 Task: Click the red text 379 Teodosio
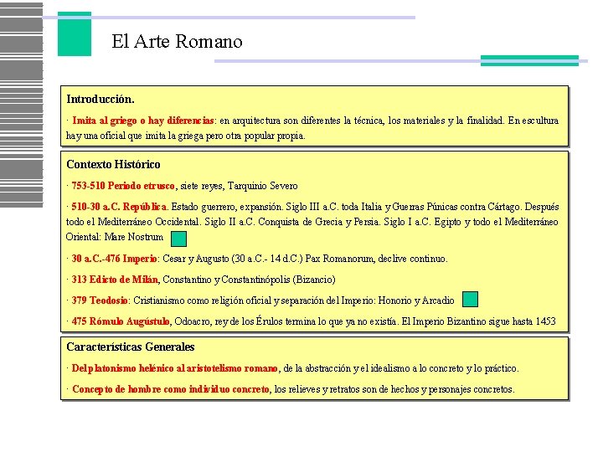[100, 300]
